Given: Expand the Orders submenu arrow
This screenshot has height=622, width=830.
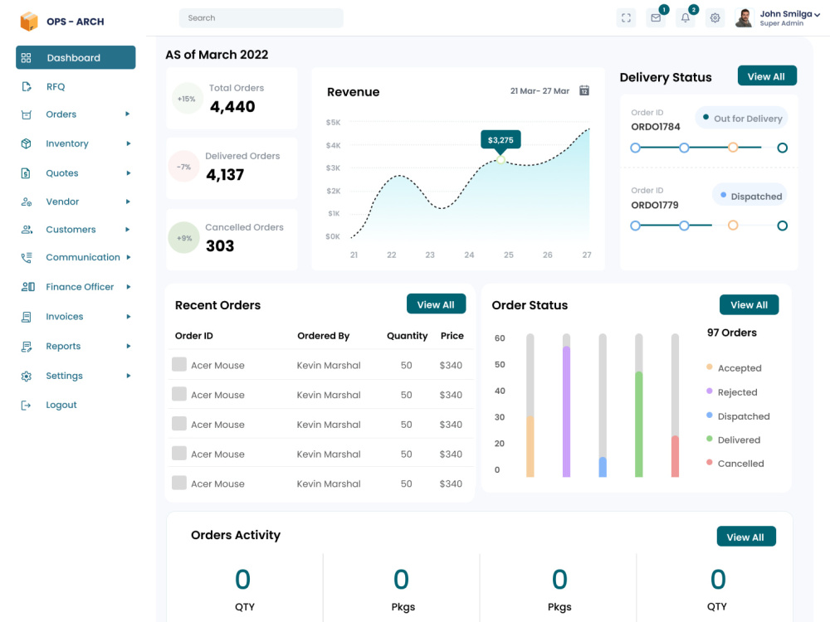Looking at the screenshot, I should click(128, 114).
